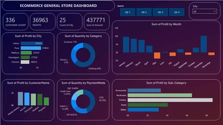The width and height of the screenshot is (223, 125).
Task: Select the Tables sub-category bar
Action: [x=143, y=110]
